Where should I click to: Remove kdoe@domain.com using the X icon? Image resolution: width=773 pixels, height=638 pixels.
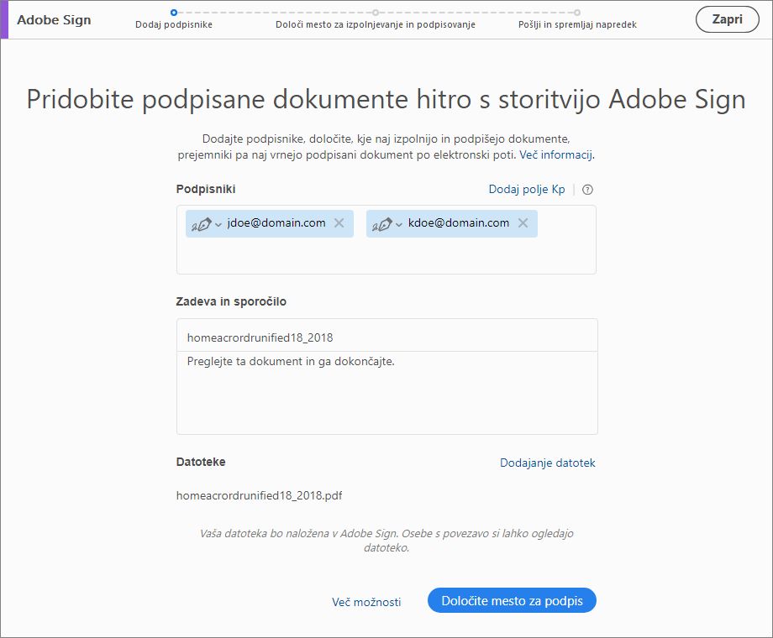coord(523,222)
